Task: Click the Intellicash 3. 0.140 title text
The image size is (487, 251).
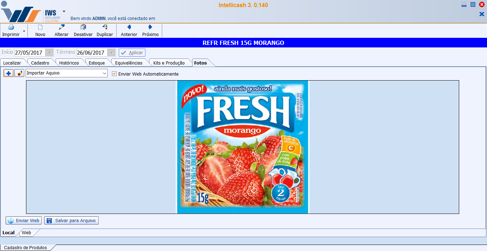Action: point(243,5)
